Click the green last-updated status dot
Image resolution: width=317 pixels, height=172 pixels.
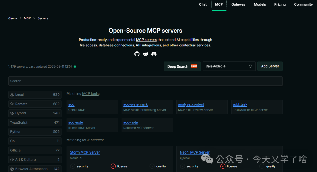click(75, 67)
